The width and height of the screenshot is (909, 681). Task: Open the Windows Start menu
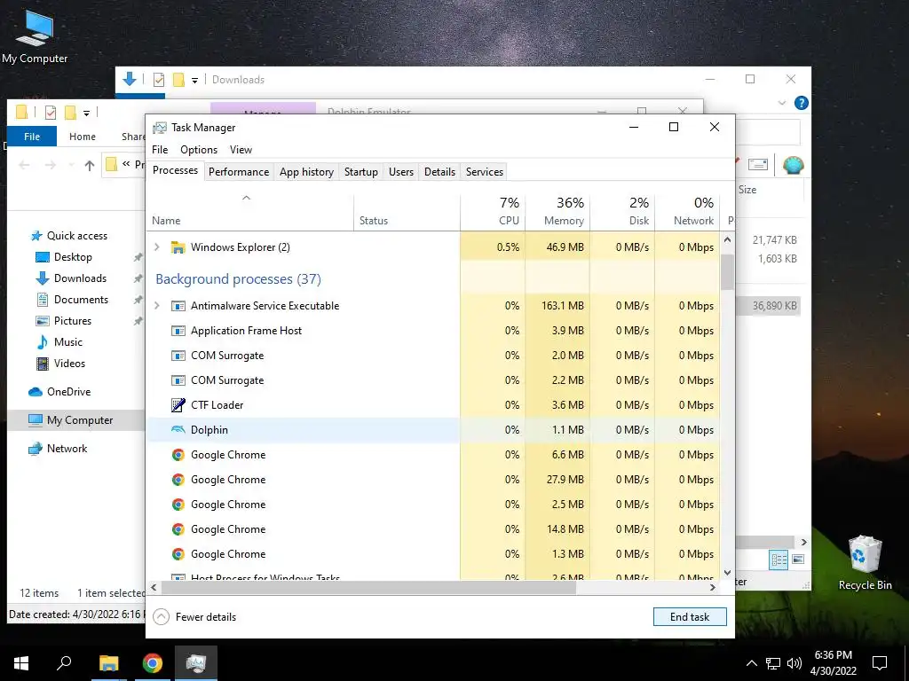click(21, 663)
